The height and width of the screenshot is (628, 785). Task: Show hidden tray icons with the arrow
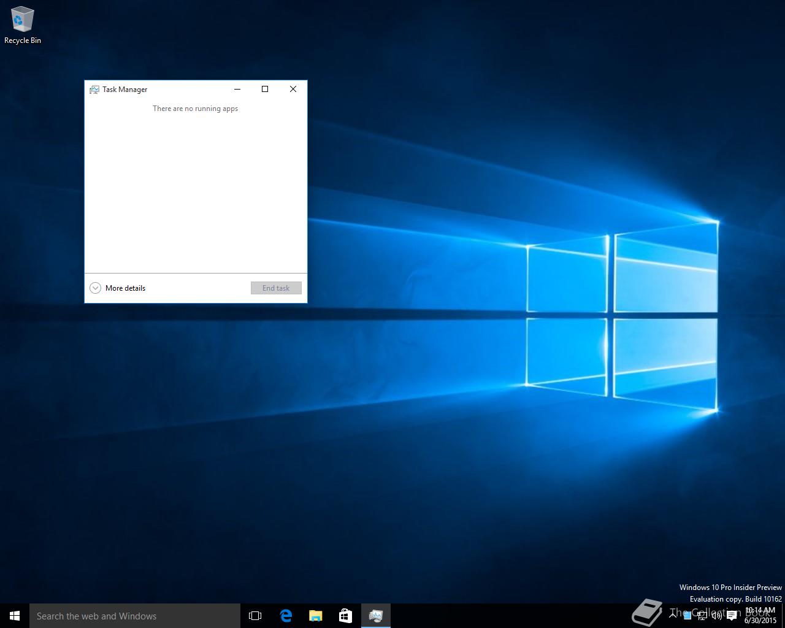pos(673,615)
